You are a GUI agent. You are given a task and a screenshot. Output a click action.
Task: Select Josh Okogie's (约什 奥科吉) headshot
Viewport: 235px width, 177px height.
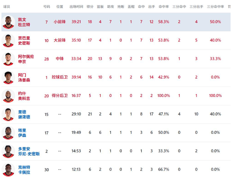tap(8, 96)
